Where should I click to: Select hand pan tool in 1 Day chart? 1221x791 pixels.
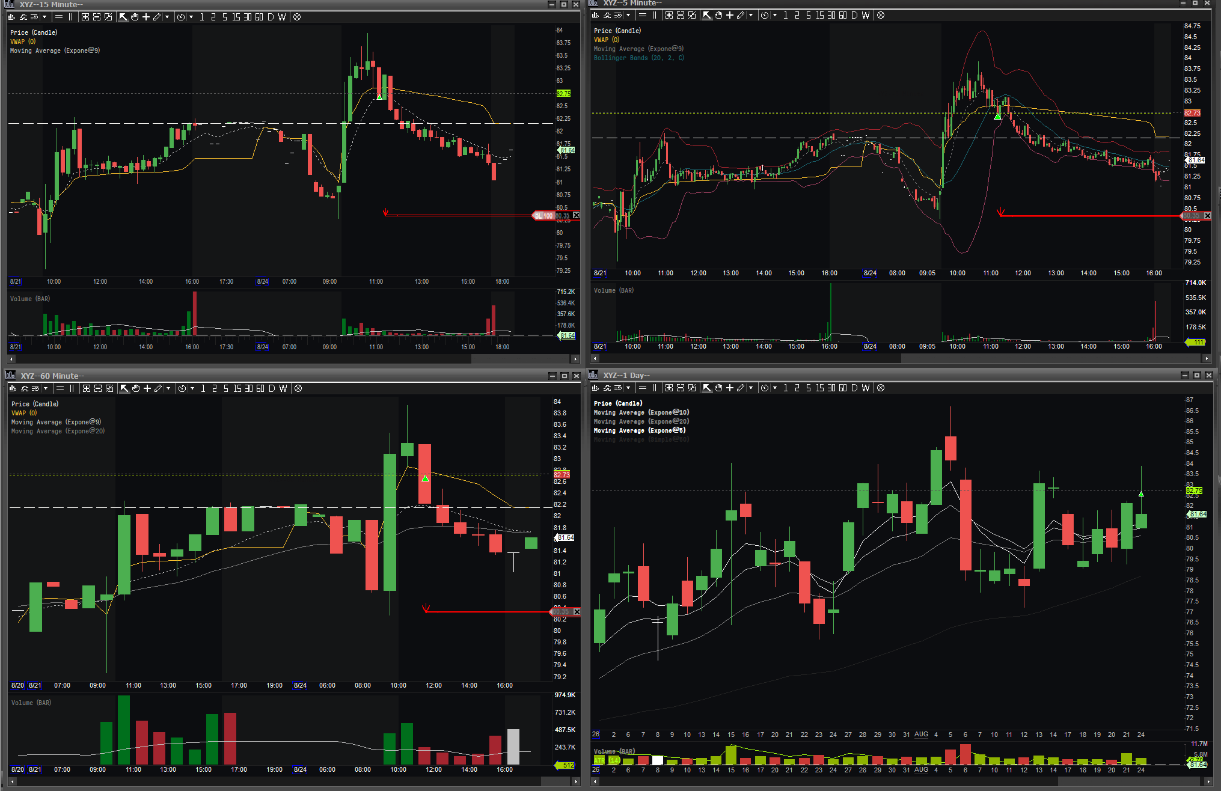click(x=718, y=388)
